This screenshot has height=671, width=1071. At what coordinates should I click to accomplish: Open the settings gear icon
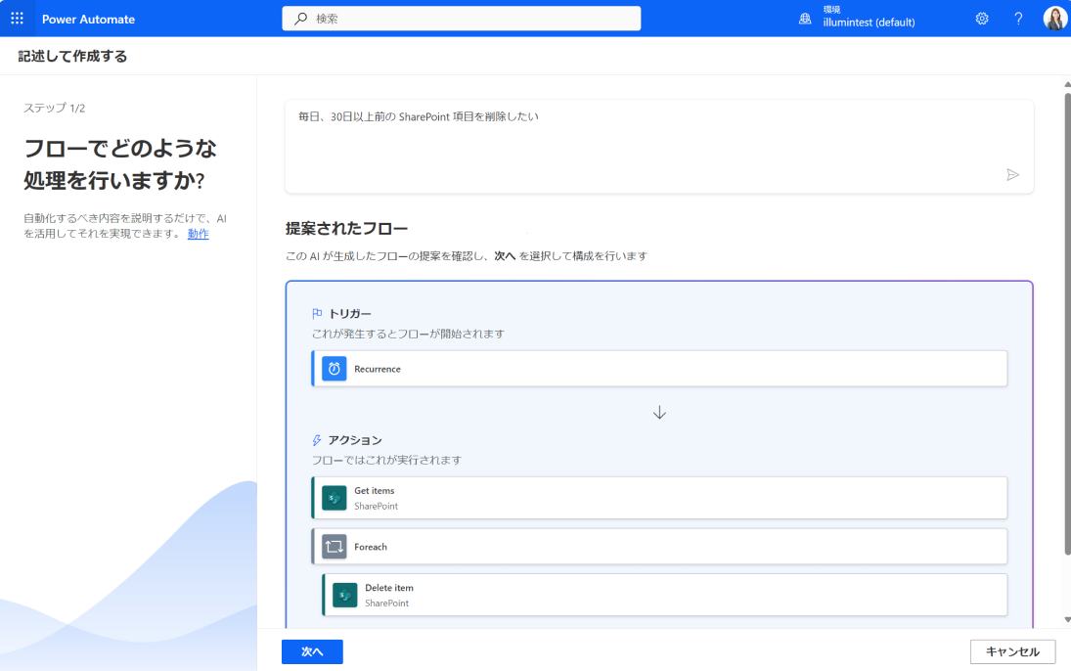pyautogui.click(x=982, y=19)
